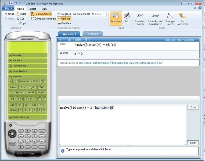
Task: Switch to the Home ribbon tab
Action: point(20,9)
